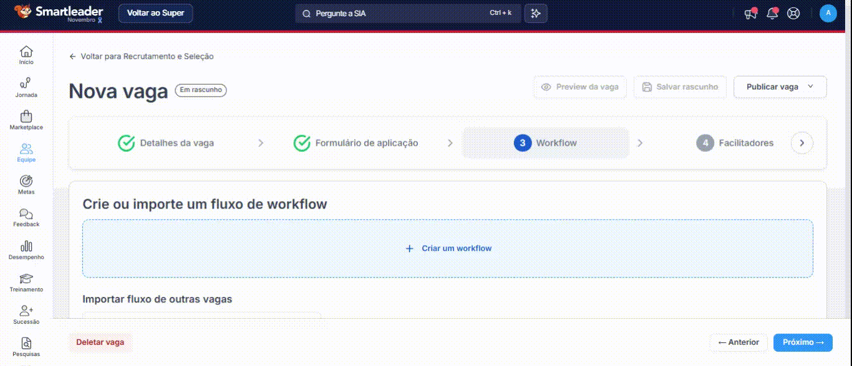Open the Jornada sidebar icon
Image resolution: width=852 pixels, height=366 pixels.
pyautogui.click(x=26, y=83)
